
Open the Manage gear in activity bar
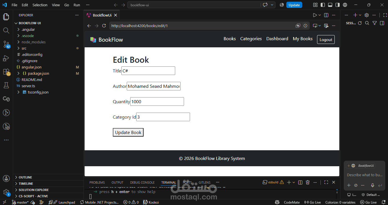pos(6,192)
